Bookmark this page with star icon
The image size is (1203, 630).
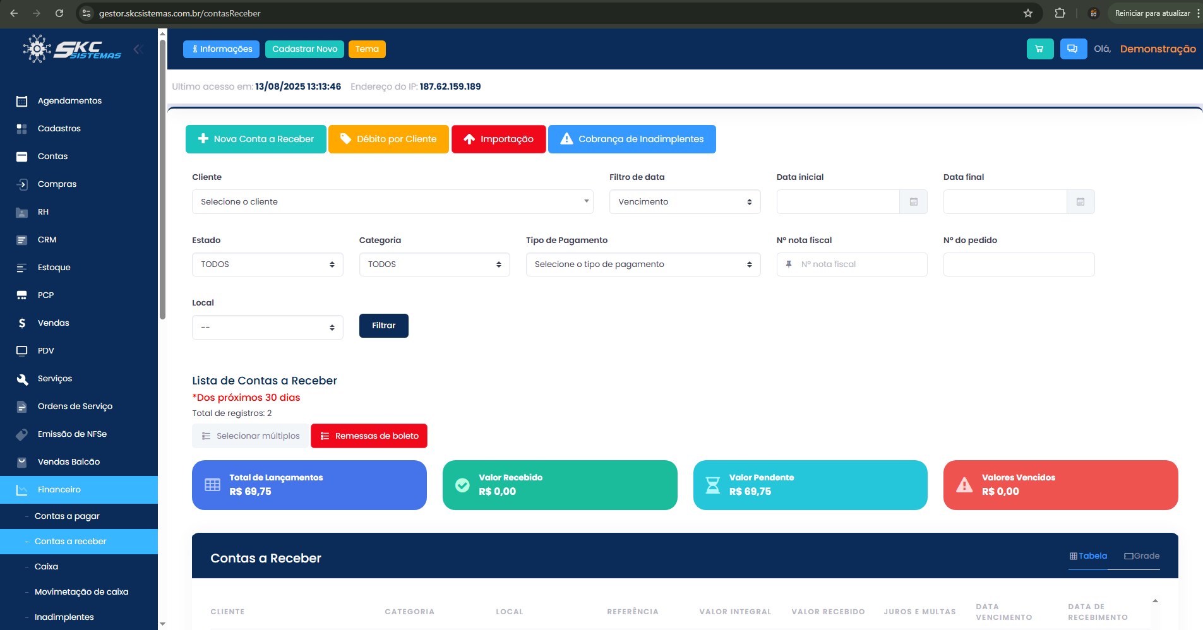[1028, 13]
